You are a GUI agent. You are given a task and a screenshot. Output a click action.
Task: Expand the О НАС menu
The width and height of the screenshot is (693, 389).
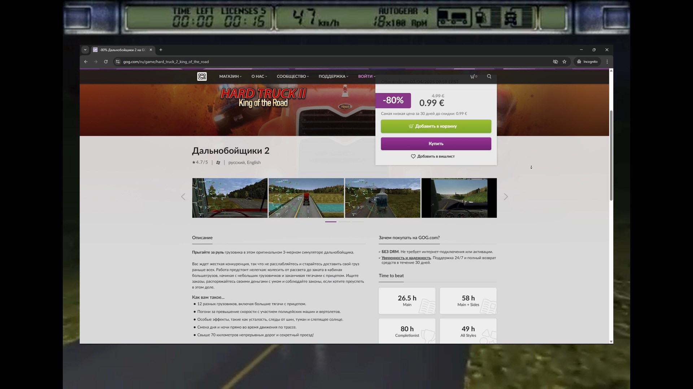point(259,76)
